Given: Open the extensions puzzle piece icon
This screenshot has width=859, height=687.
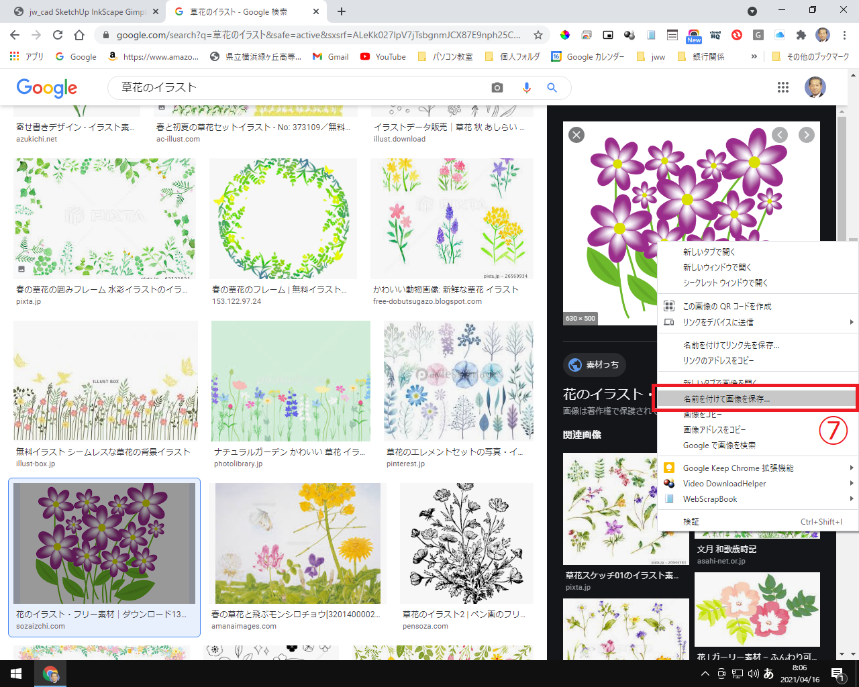Looking at the screenshot, I should tap(801, 35).
